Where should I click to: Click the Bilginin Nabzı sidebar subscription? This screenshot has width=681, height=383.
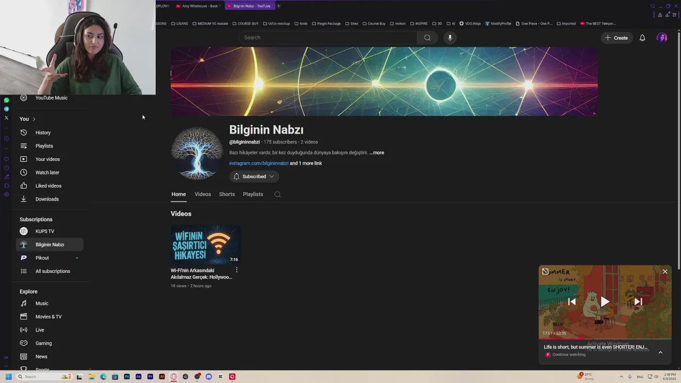[x=49, y=245]
